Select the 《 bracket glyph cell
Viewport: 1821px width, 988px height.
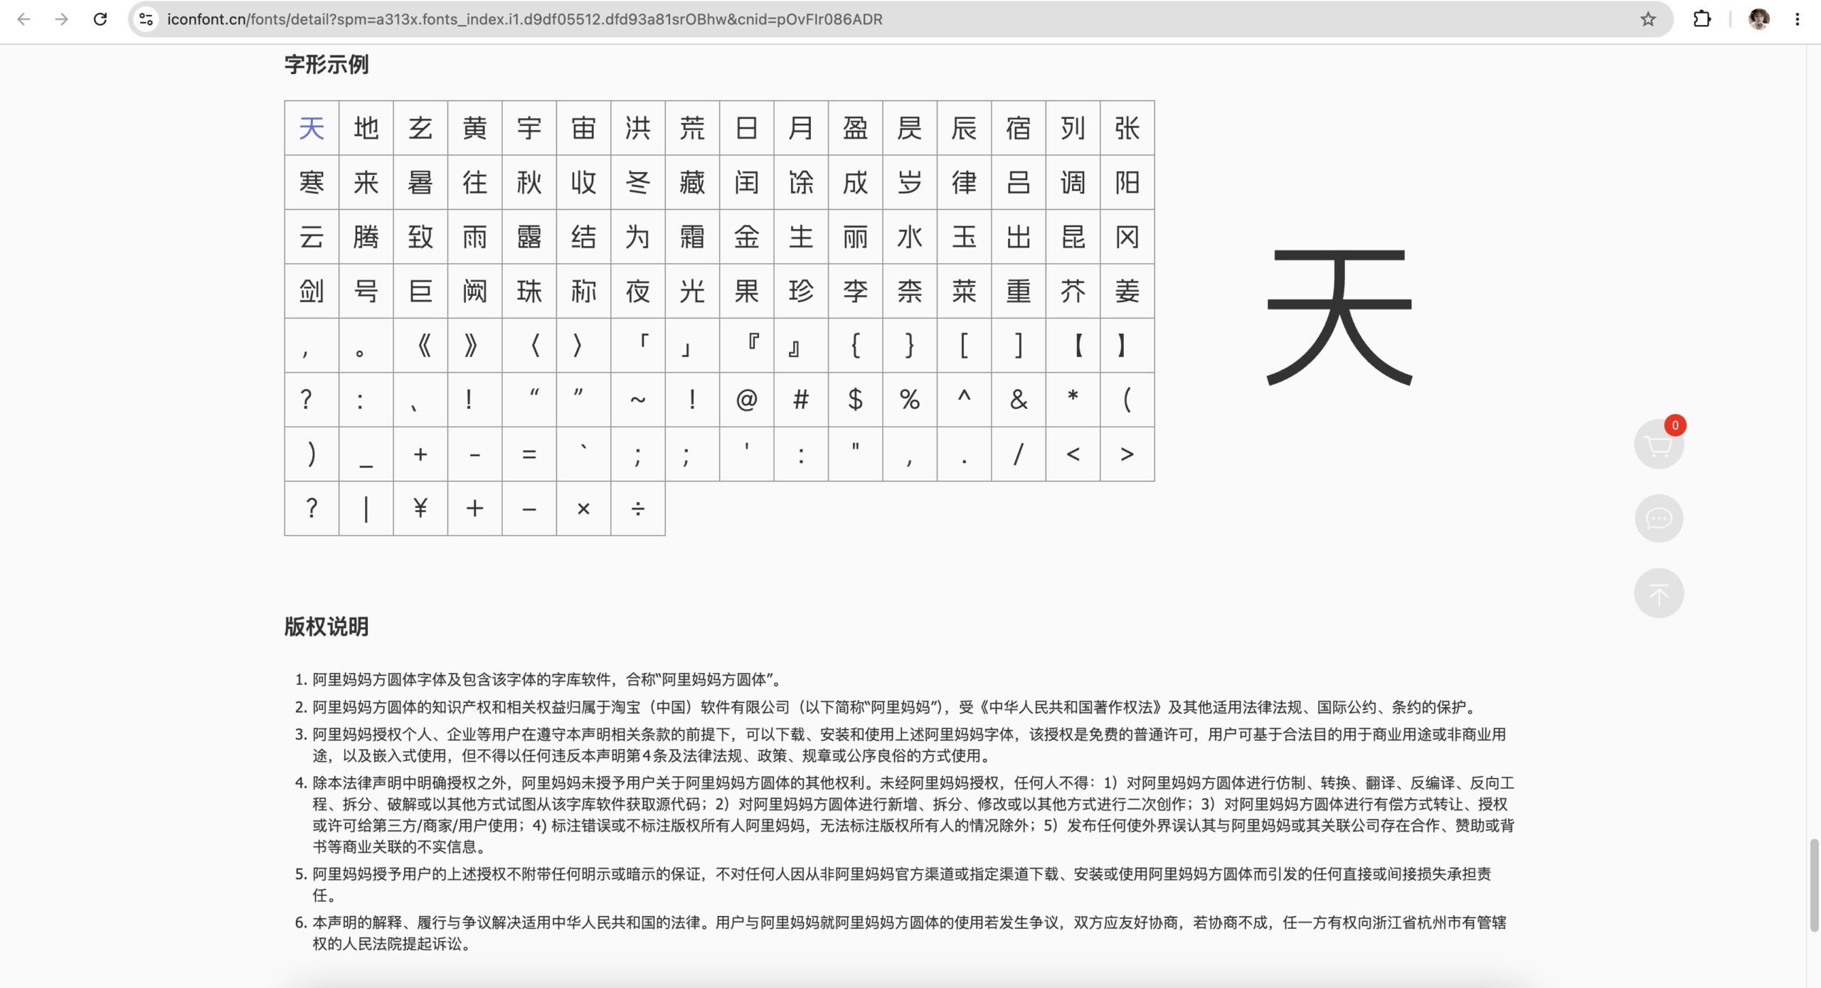420,346
